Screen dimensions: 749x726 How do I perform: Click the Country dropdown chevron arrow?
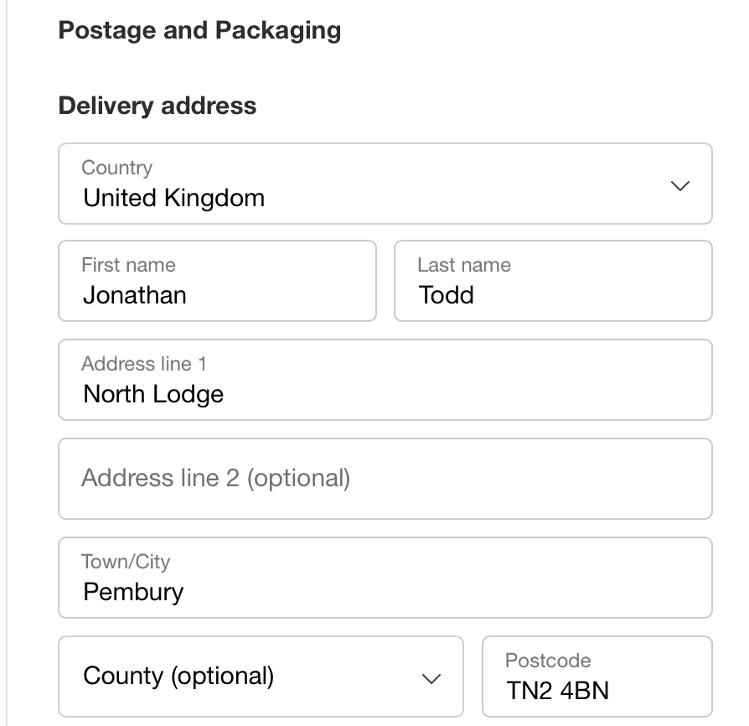(680, 185)
